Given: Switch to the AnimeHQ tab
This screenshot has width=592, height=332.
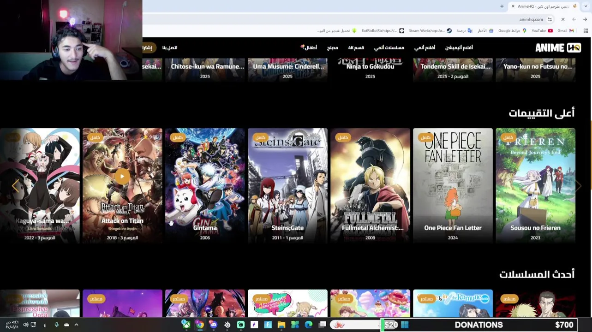Looking at the screenshot, I should pos(544,6).
